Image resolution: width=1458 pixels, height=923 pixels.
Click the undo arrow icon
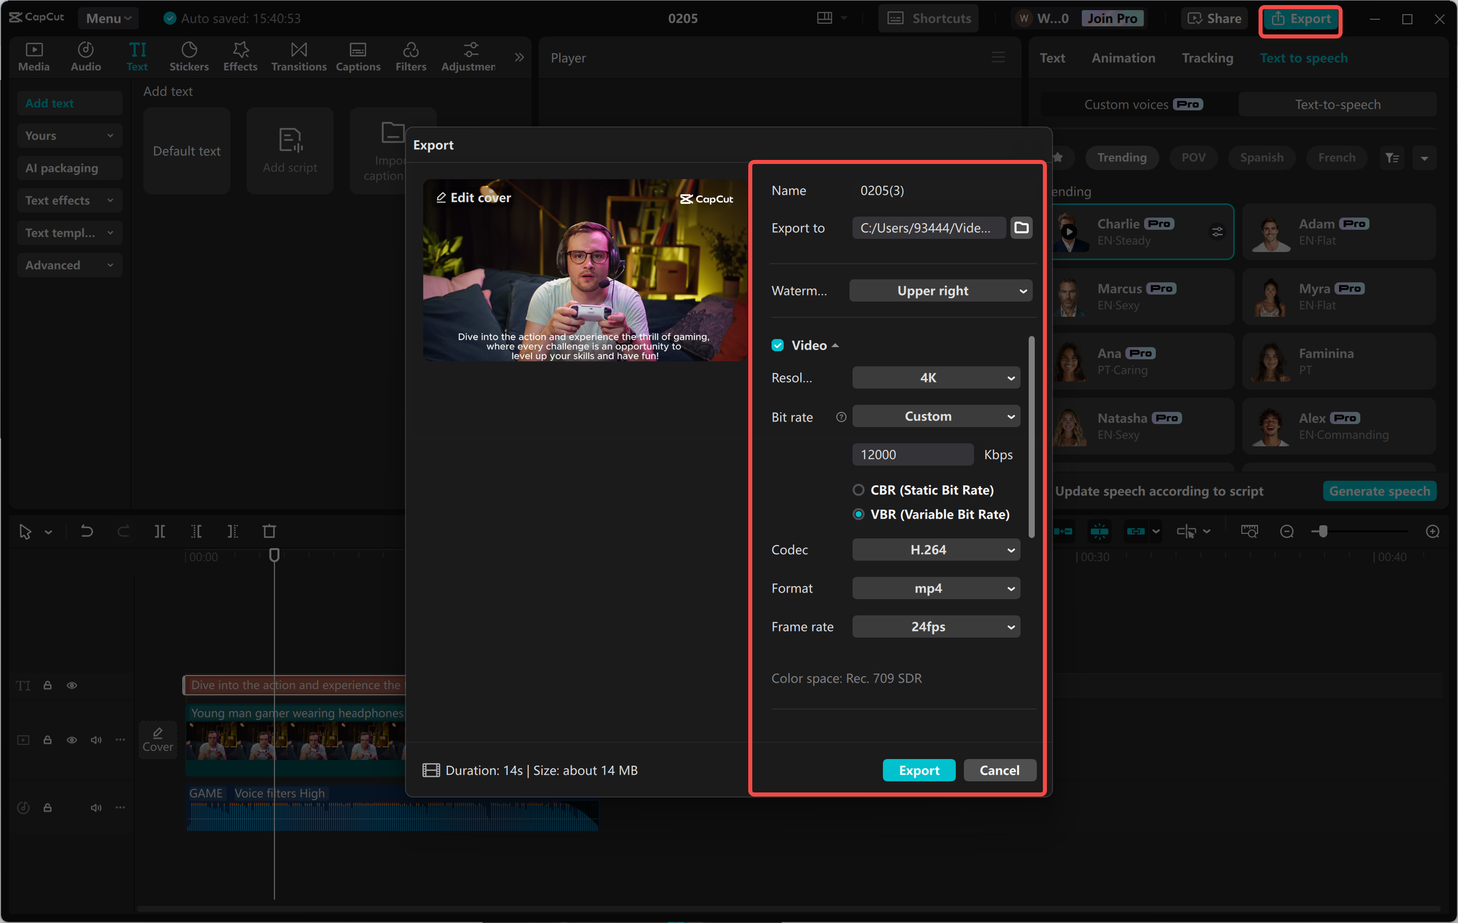(x=87, y=531)
